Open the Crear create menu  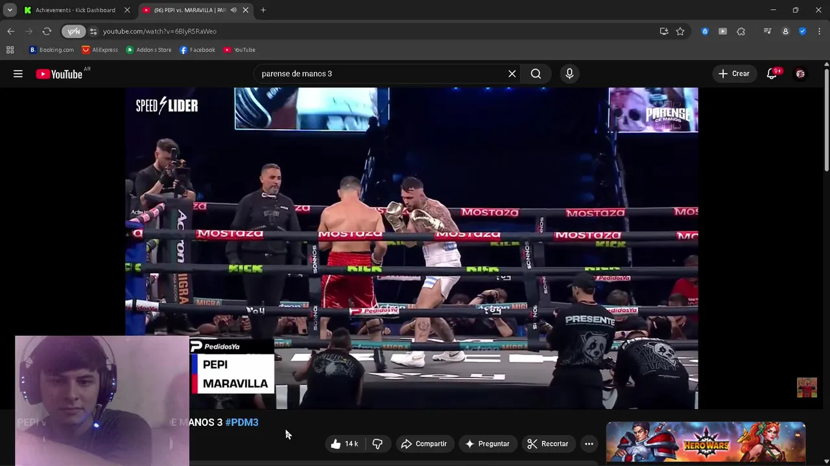734,74
